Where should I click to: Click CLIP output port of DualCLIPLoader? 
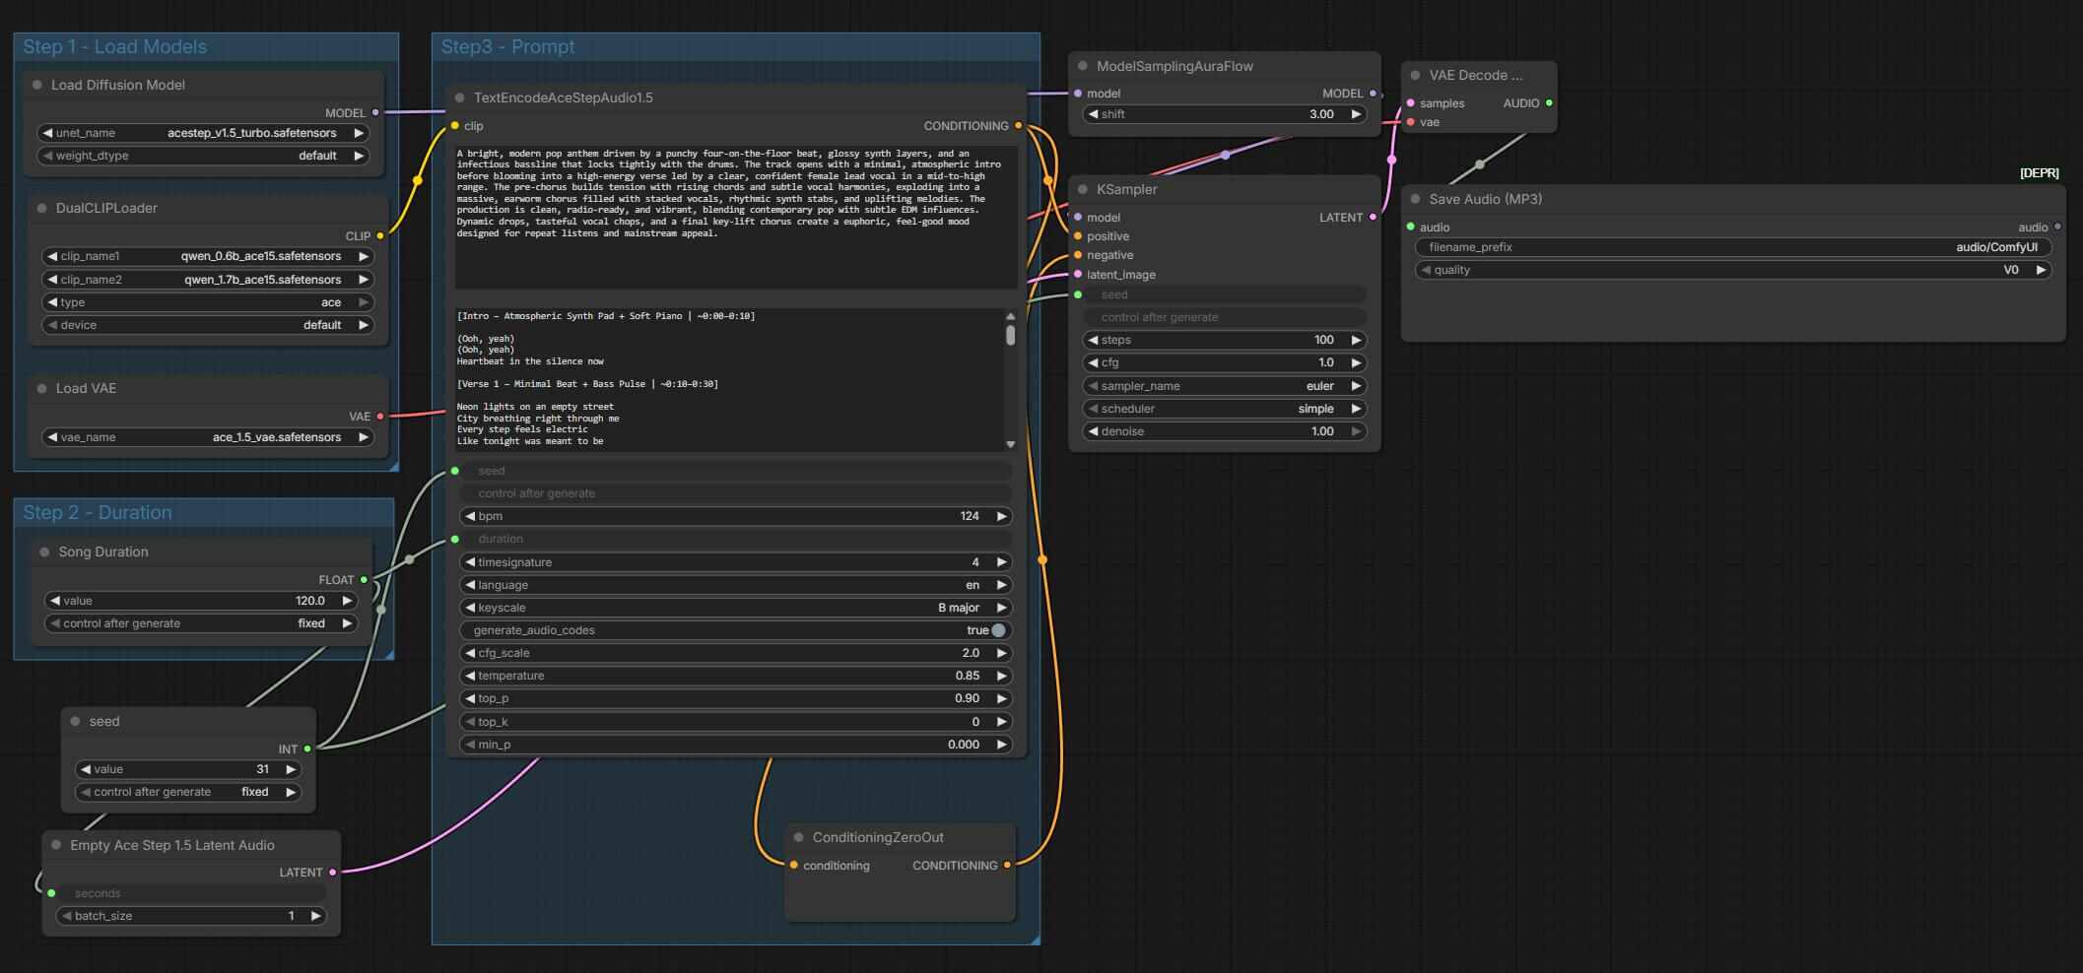[x=380, y=235]
